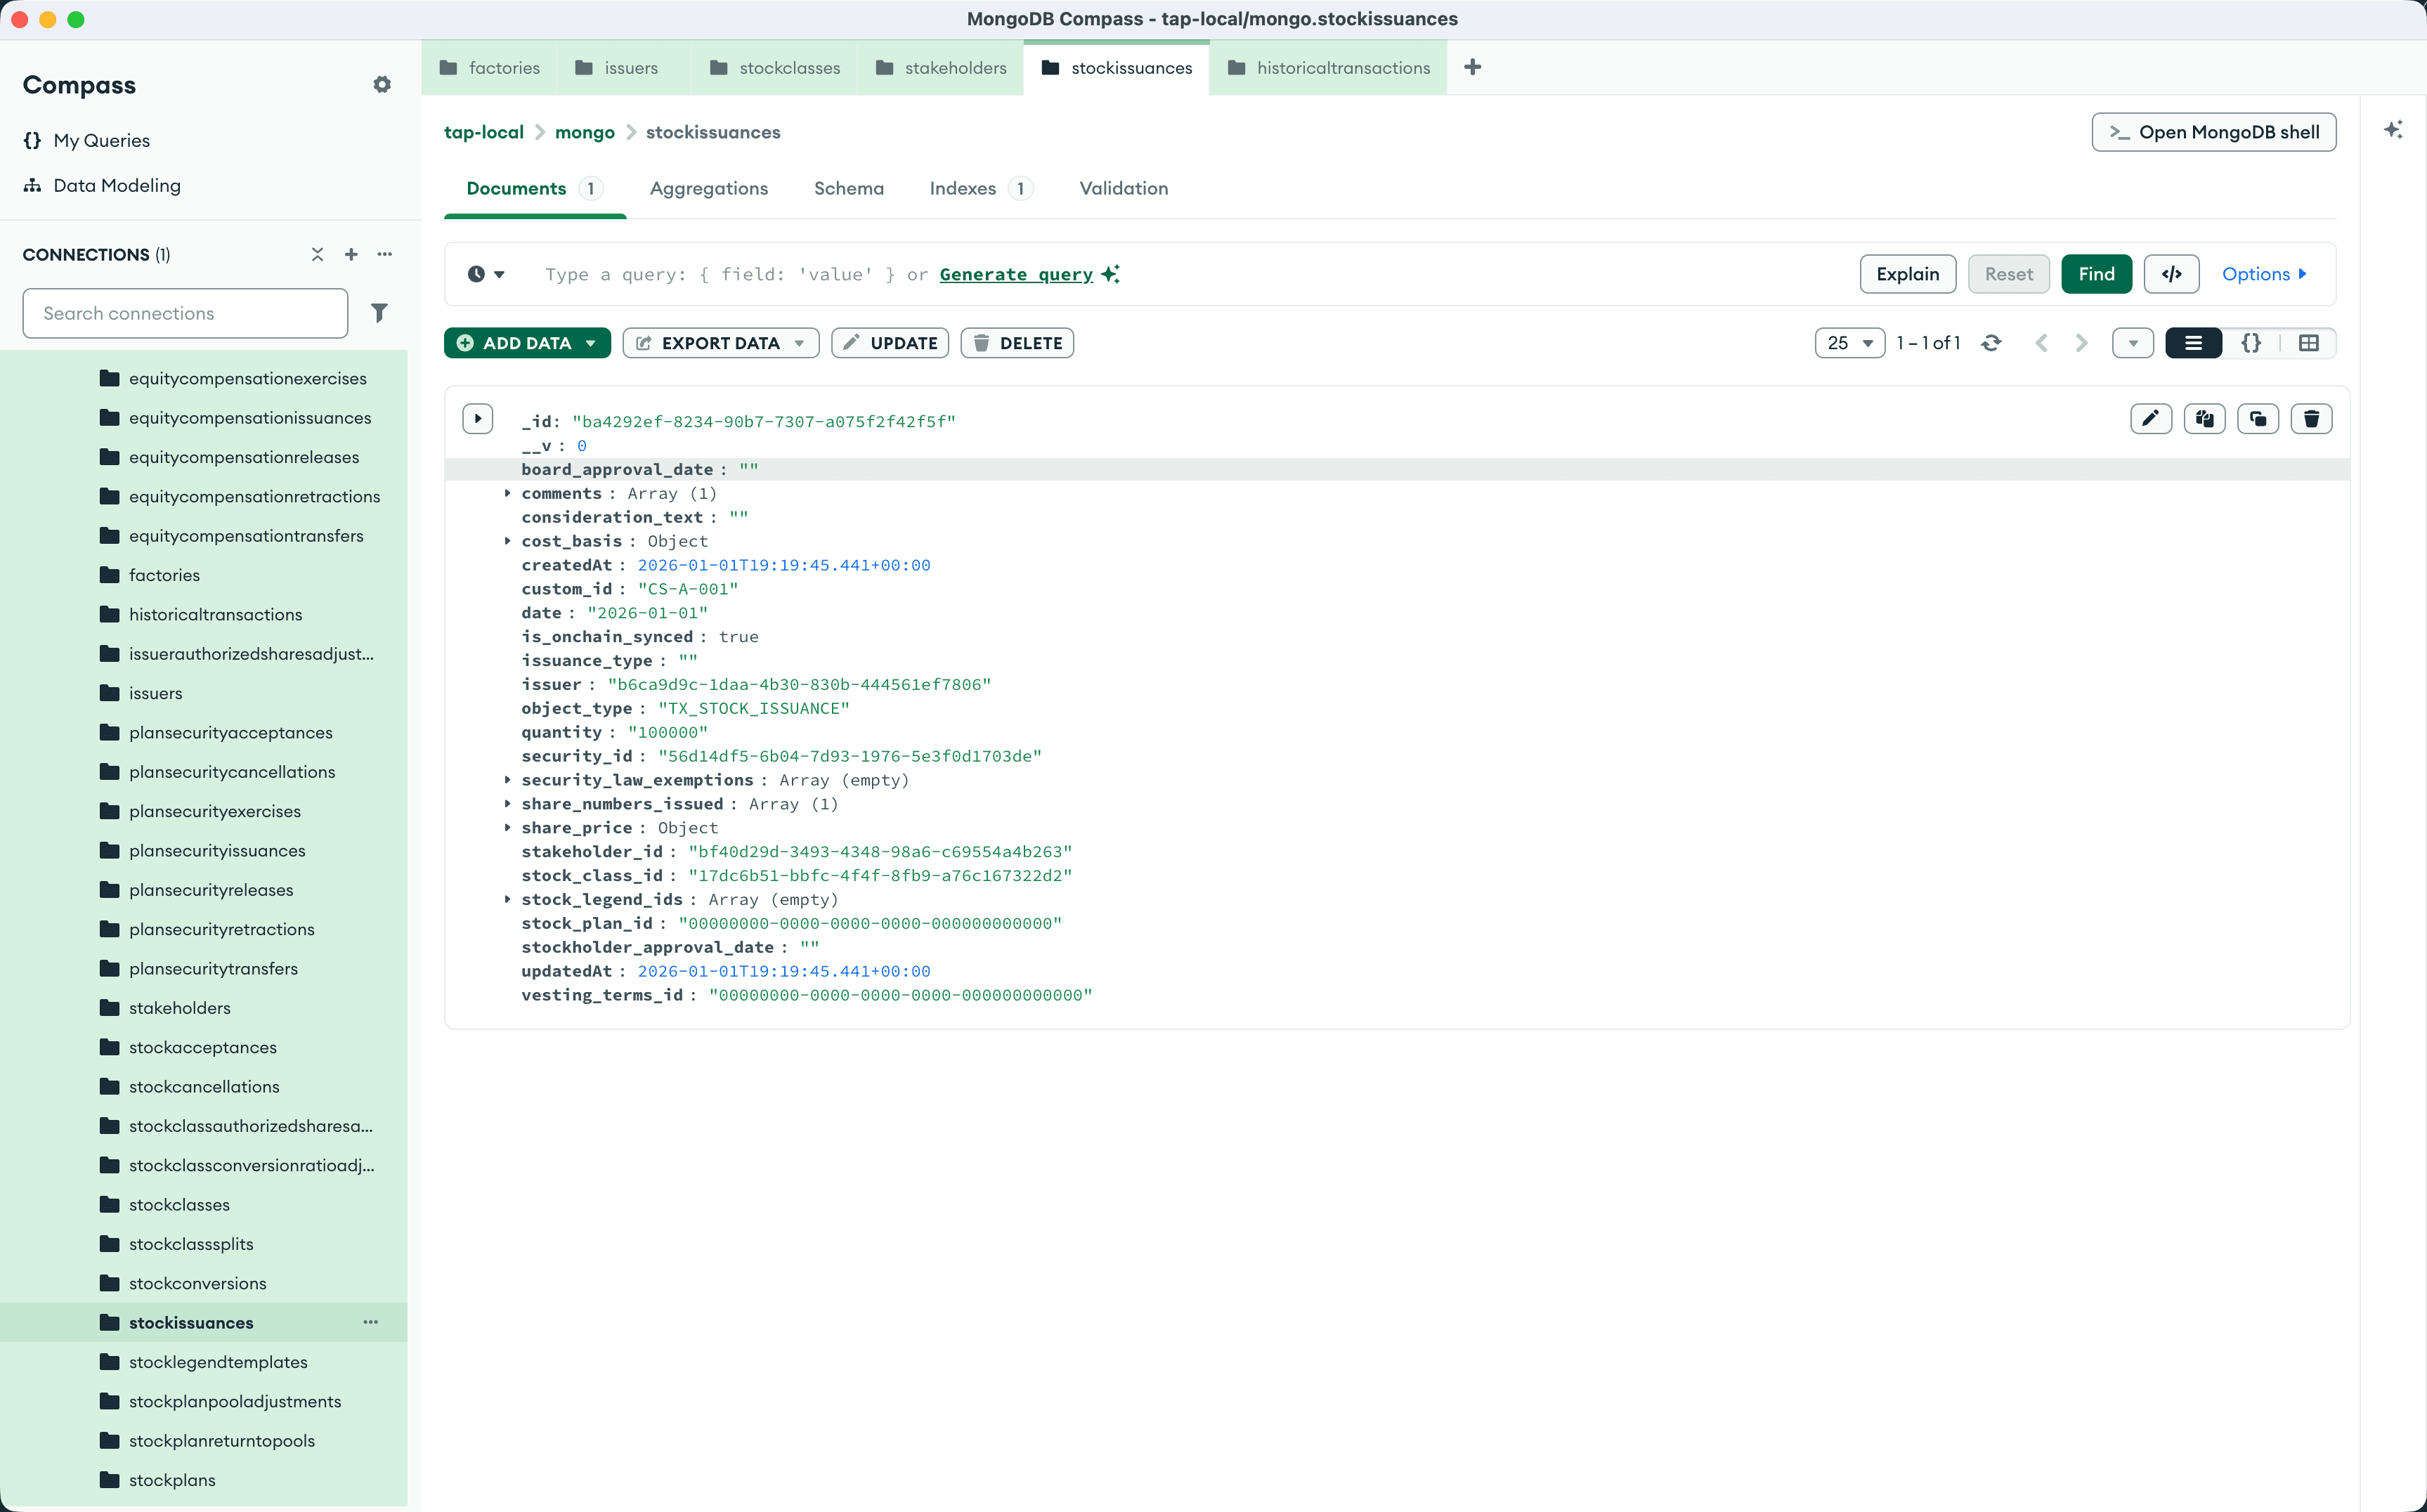Select list view for documents

(x=2193, y=343)
